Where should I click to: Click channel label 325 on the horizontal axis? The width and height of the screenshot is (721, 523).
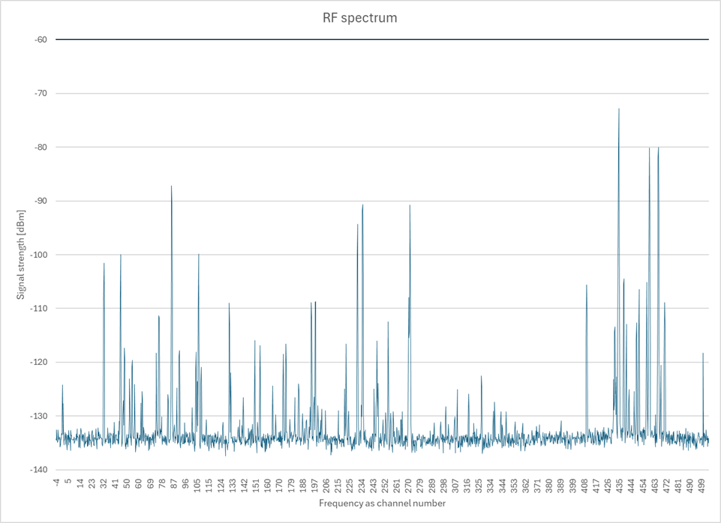pos(479,486)
